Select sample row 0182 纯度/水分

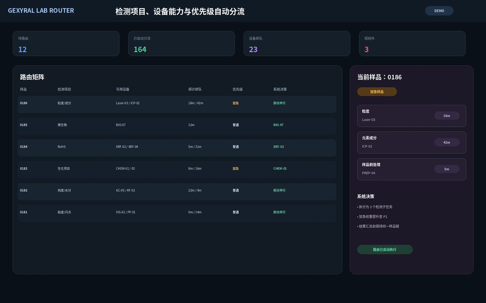click(177, 192)
